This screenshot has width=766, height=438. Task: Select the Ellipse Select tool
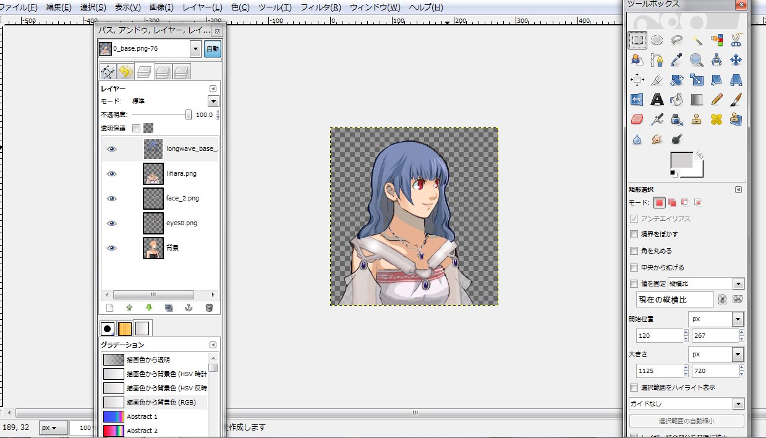657,40
